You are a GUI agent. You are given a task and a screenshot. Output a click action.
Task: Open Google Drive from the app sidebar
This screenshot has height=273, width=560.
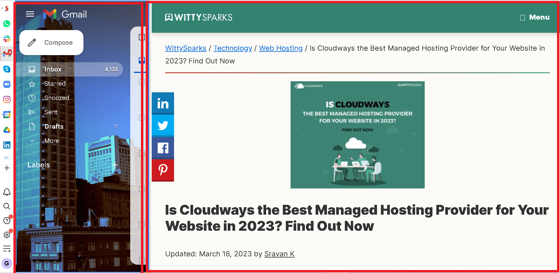click(x=7, y=130)
